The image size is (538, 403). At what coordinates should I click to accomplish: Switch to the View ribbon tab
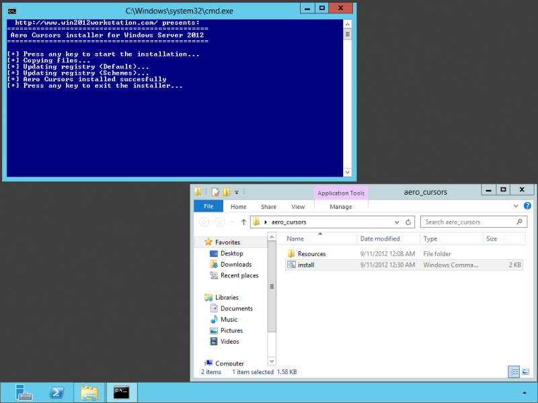(298, 207)
